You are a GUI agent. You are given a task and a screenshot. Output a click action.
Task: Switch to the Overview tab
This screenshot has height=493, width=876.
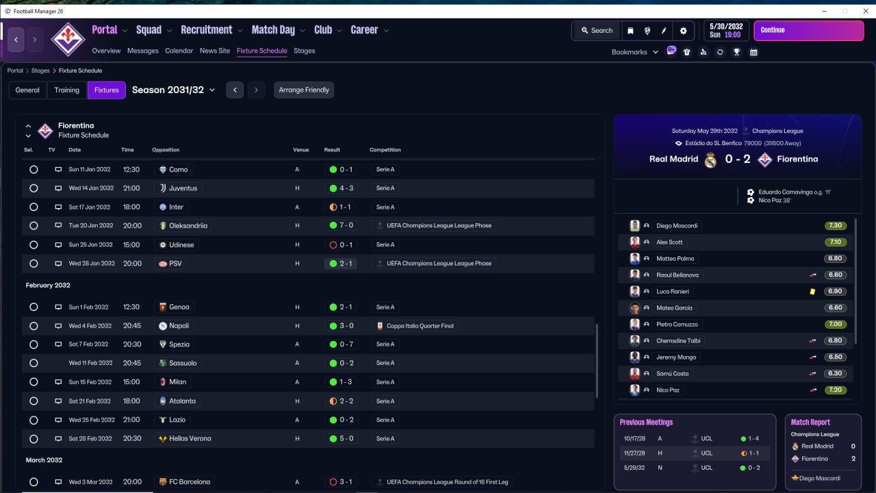[106, 51]
